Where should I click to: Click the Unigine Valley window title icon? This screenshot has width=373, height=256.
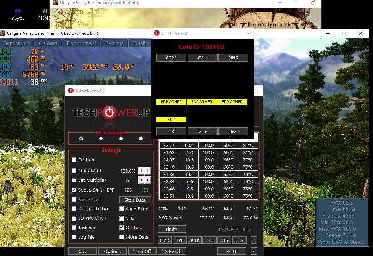coord(3,33)
